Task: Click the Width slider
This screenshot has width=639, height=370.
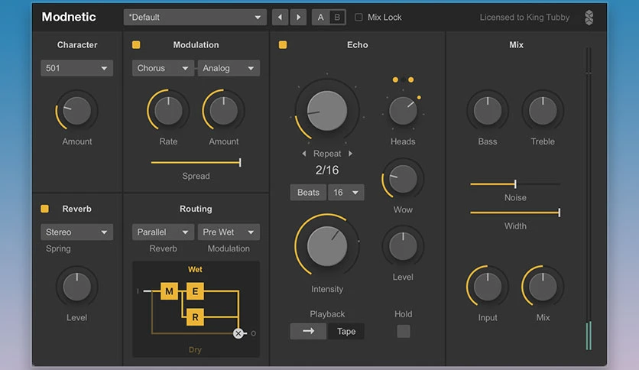Action: point(515,213)
